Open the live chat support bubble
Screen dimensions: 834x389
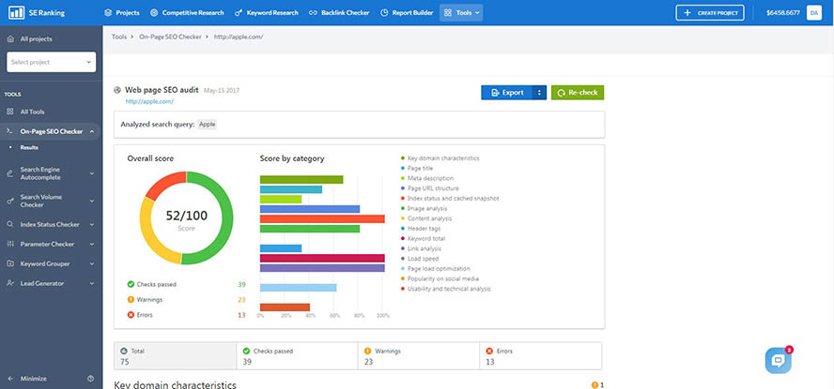[779, 360]
